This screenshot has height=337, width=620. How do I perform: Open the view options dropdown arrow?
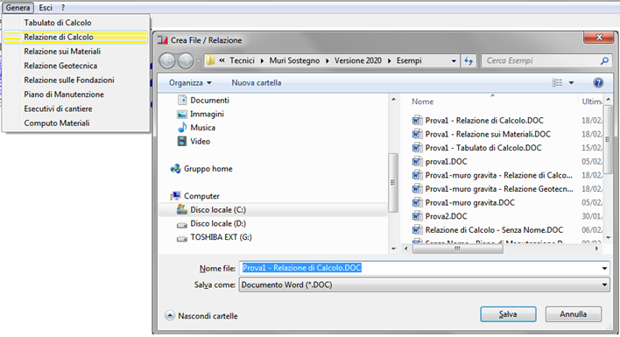(x=571, y=82)
